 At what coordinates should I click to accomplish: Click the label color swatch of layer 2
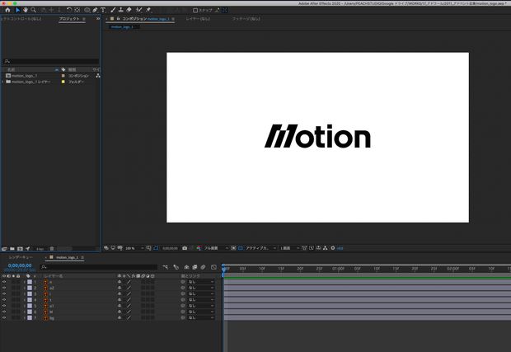point(30,288)
